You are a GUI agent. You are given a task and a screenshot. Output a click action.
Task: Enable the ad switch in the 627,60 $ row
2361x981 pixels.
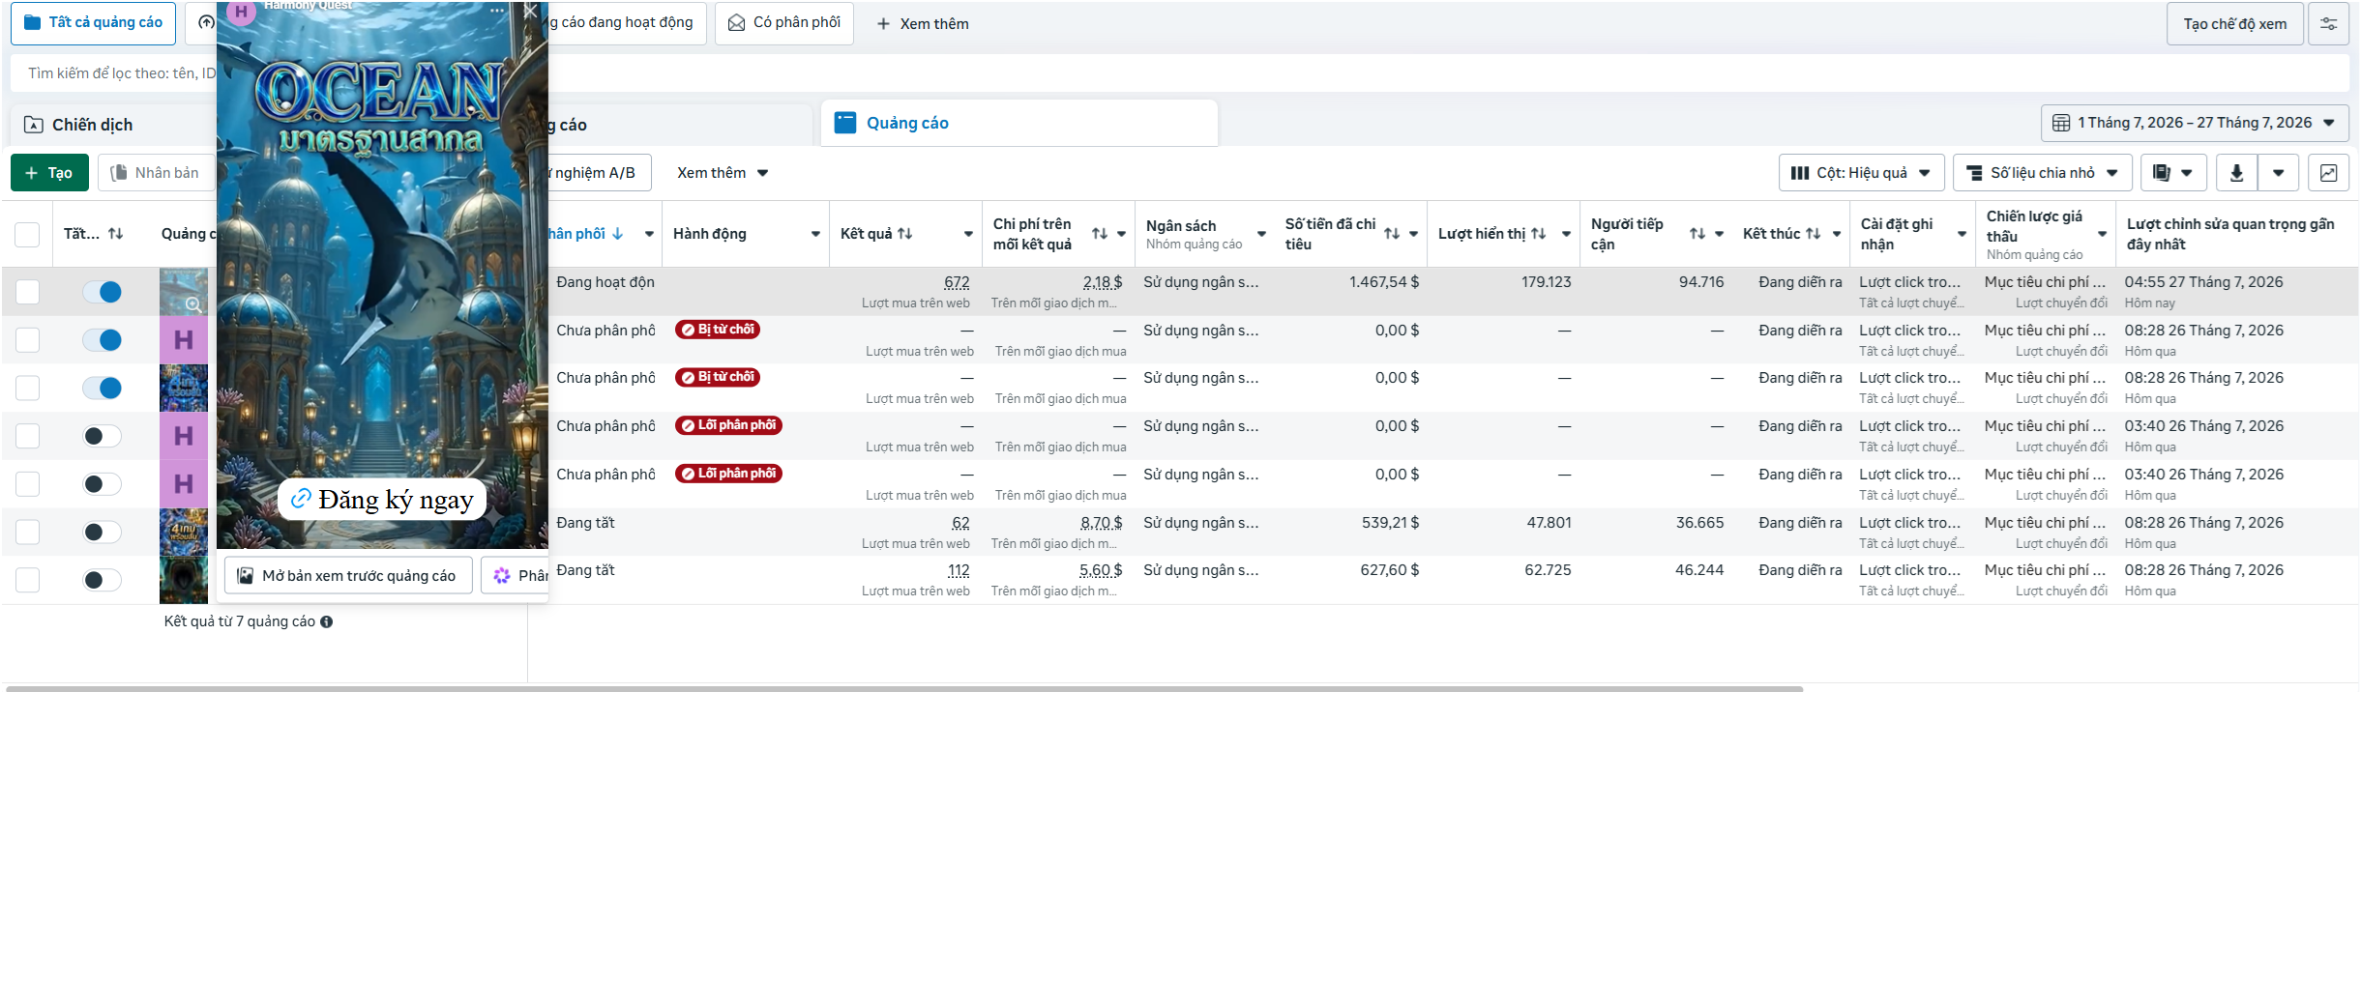pyautogui.click(x=102, y=580)
